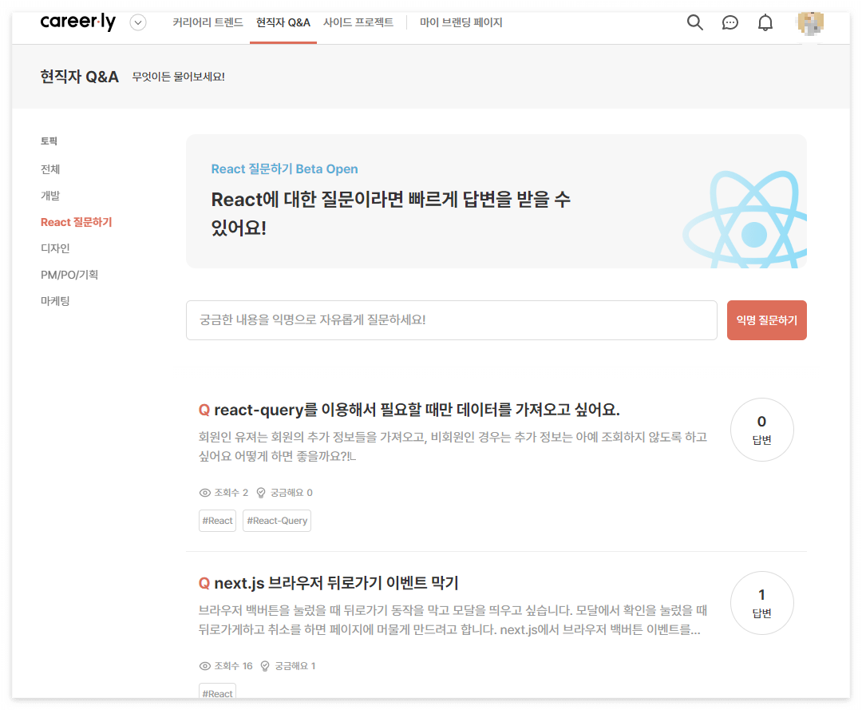Screen dimensions: 862x710
Task: Open the react-query 데이터 question title
Action: coord(417,410)
